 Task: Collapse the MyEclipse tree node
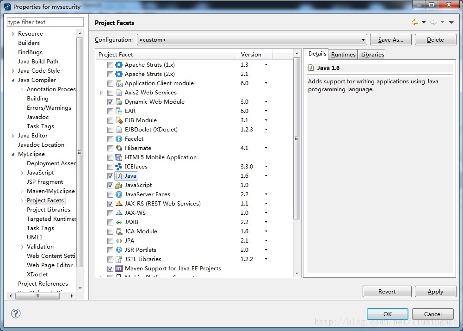[x=13, y=154]
